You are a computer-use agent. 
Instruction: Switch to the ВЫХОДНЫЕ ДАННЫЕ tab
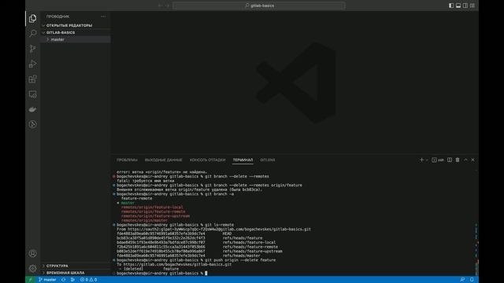[x=163, y=160]
